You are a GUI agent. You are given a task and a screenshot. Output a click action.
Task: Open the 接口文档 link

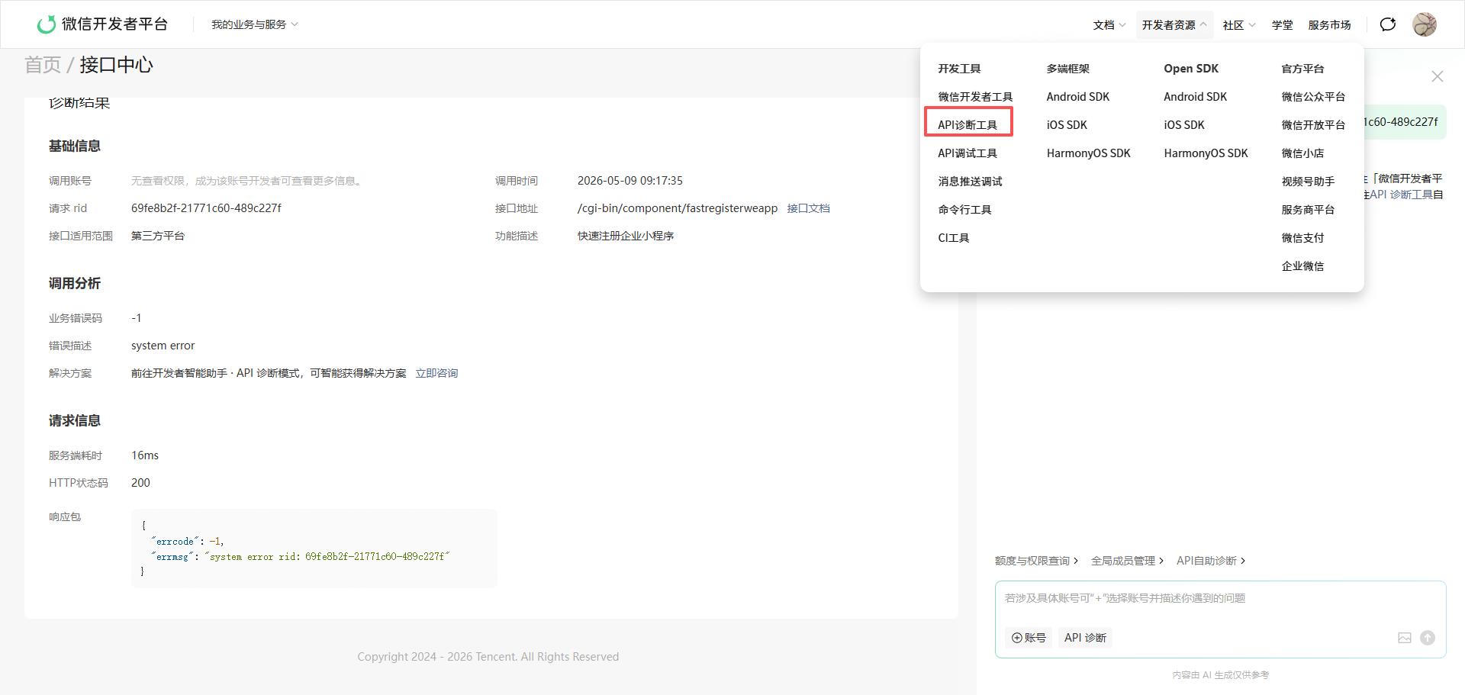(x=809, y=208)
